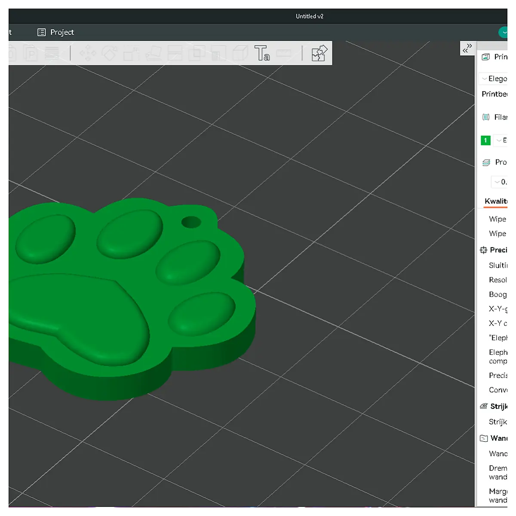Click green filament 1 color swatch
The height and width of the screenshot is (516, 516).
485,140
